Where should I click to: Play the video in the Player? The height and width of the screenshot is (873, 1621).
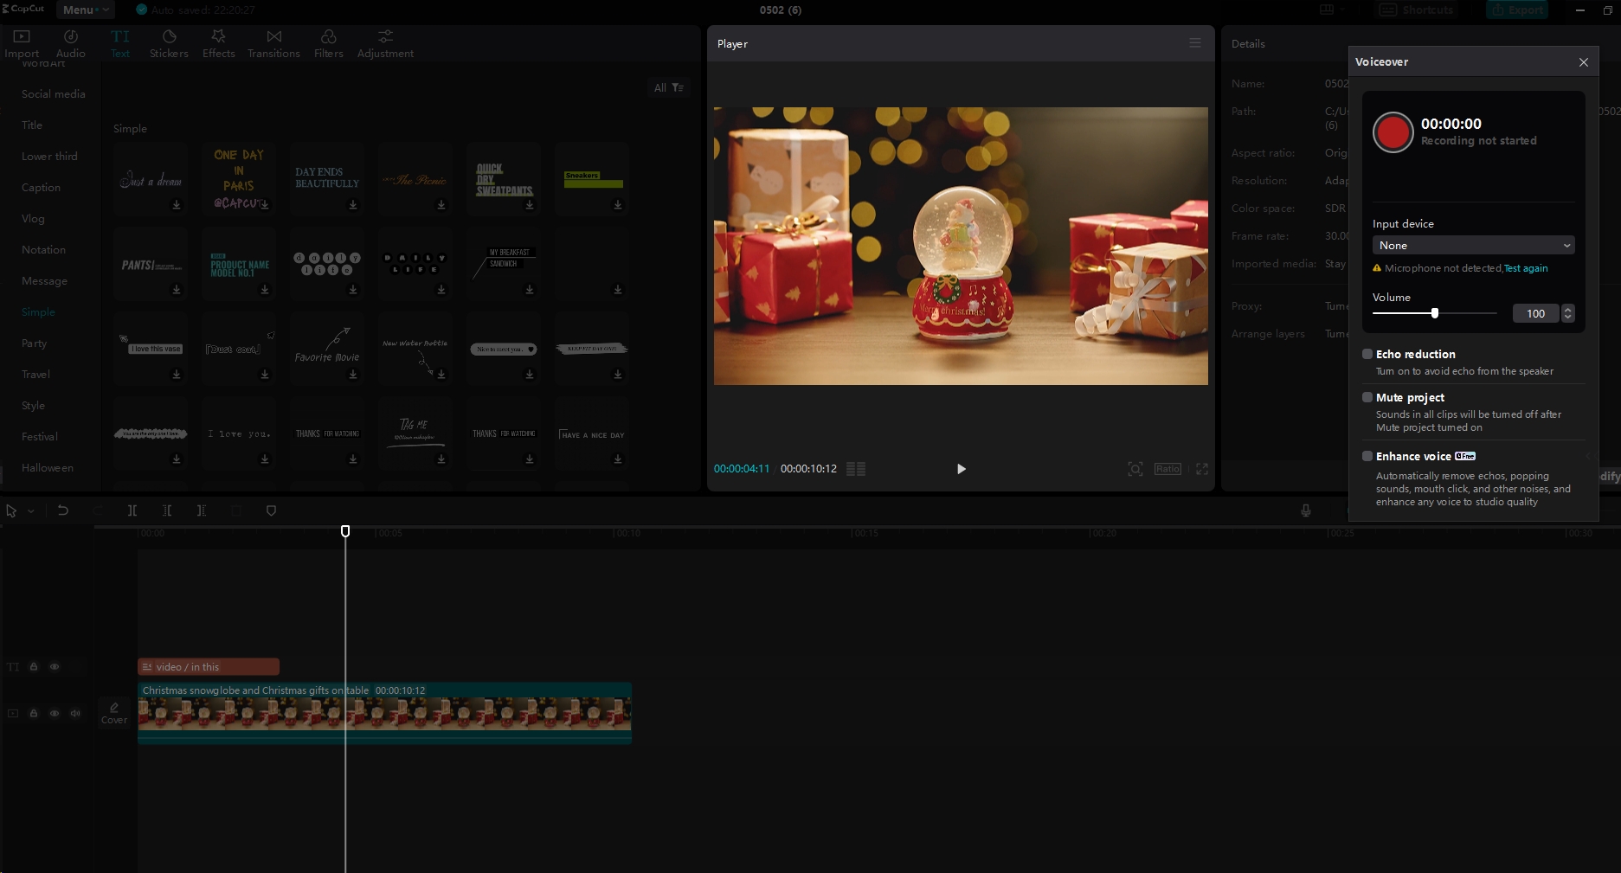961,469
